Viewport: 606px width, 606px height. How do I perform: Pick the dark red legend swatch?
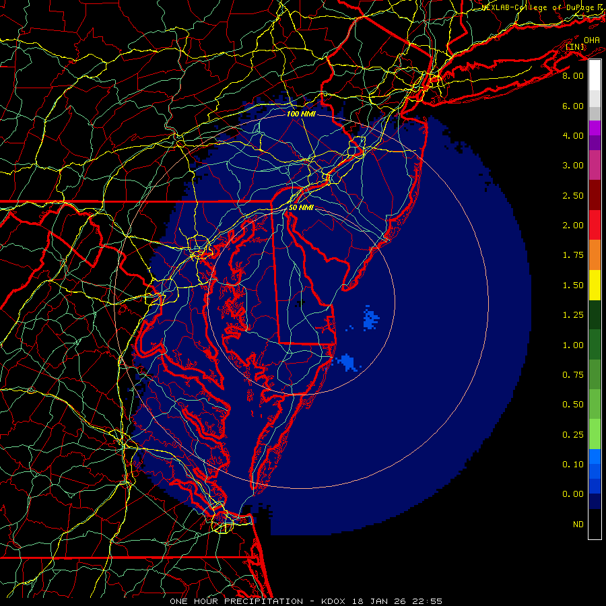(595, 195)
